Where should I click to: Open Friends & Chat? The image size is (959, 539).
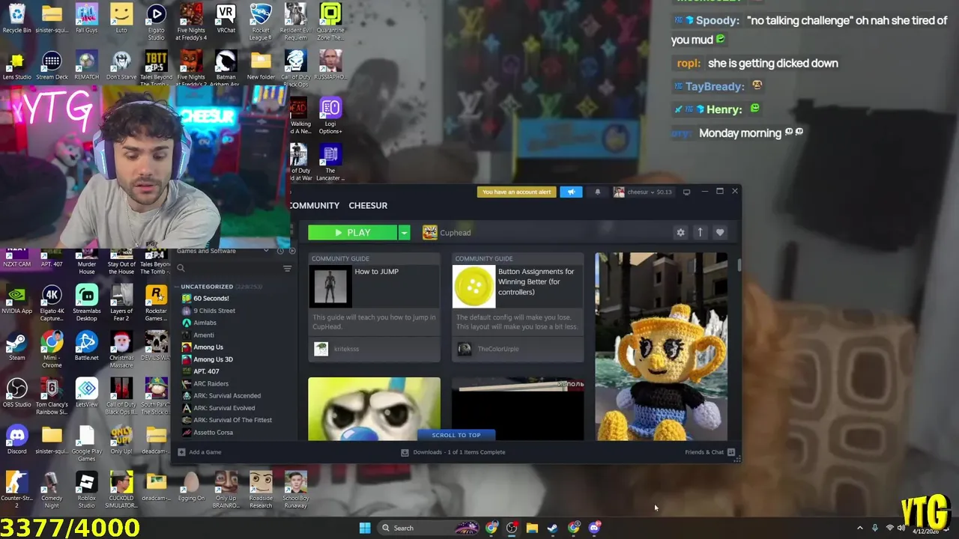tap(710, 452)
